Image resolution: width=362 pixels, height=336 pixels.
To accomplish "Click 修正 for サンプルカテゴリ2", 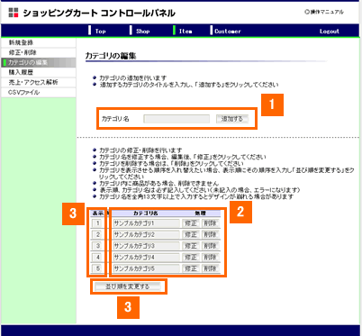I will [191, 234].
